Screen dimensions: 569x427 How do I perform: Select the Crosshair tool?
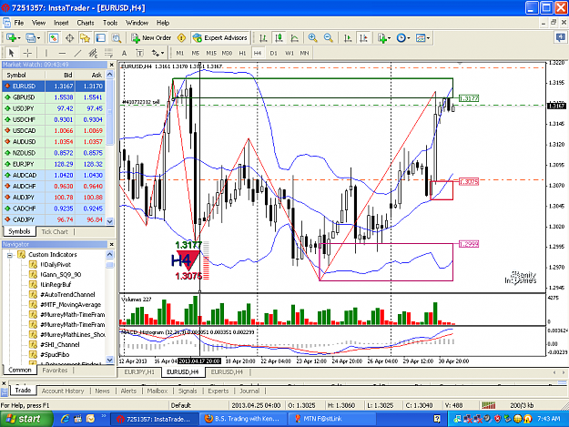(x=27, y=53)
